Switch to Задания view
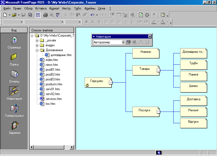Image resolution: width=217 pixels, height=156 pixels. pyautogui.click(x=14, y=128)
